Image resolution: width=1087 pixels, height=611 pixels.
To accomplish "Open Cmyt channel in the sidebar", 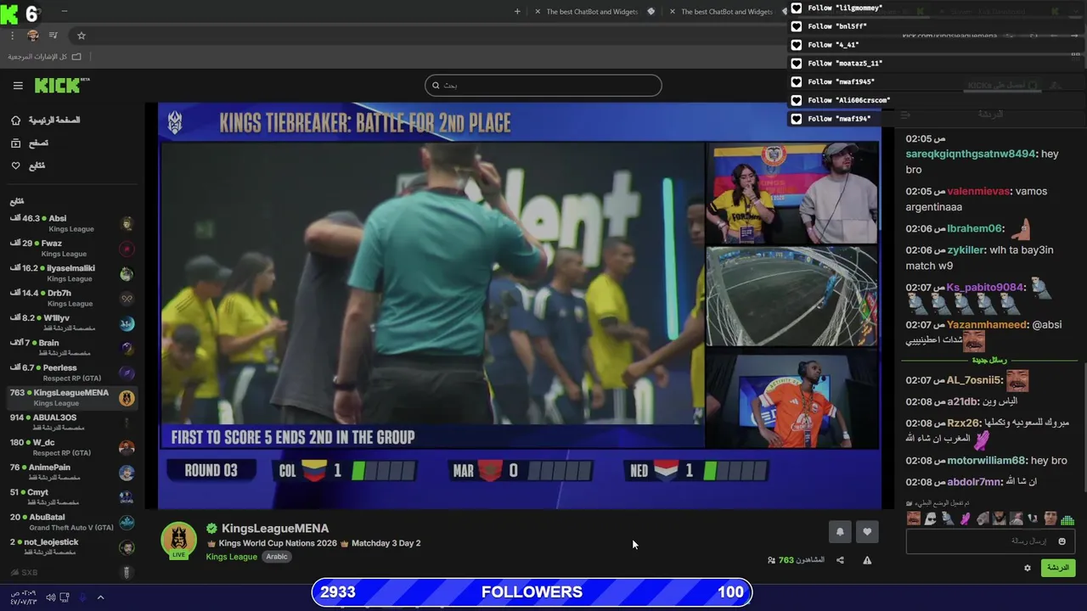I will (x=72, y=497).
